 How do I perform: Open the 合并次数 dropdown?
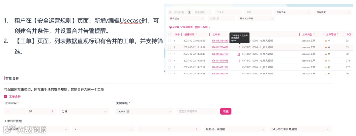[37, 129]
